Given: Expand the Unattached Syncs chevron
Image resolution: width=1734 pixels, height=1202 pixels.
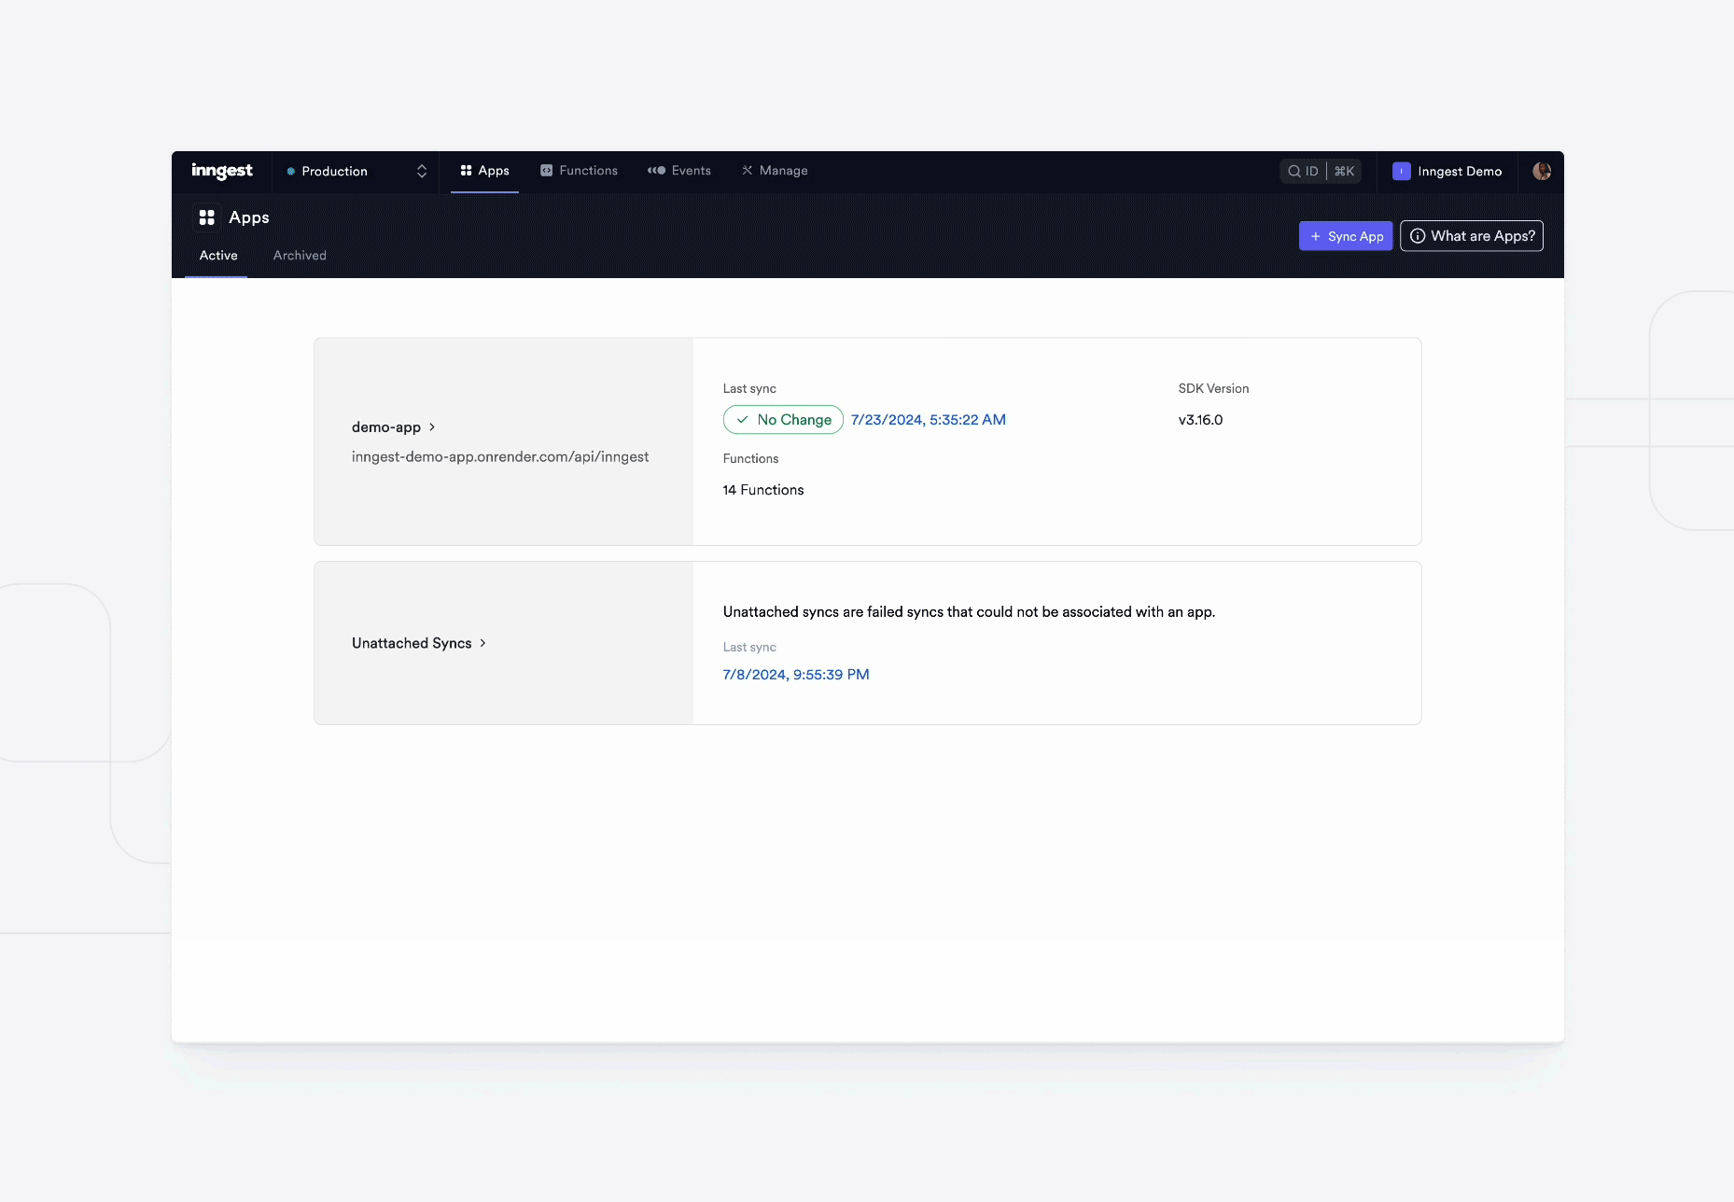Looking at the screenshot, I should pyautogui.click(x=483, y=643).
